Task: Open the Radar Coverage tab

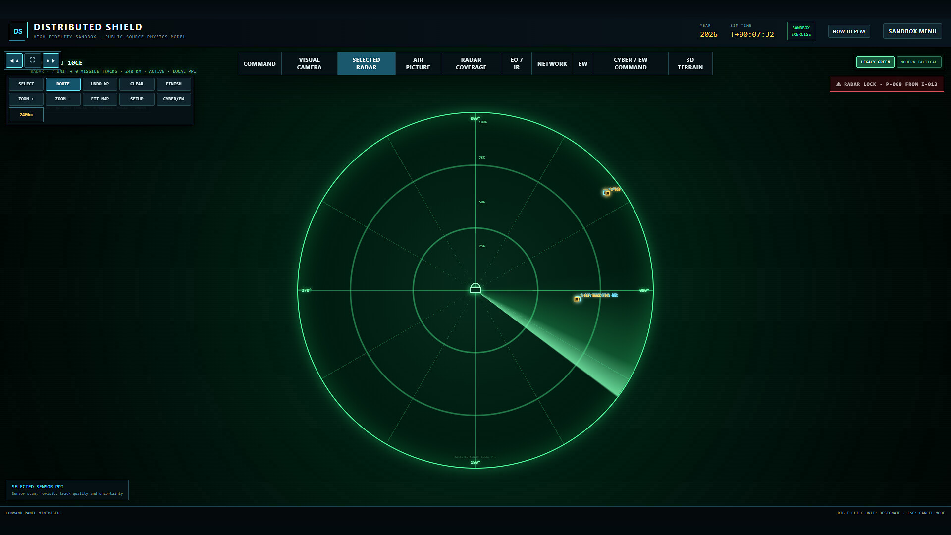Action: [471, 64]
